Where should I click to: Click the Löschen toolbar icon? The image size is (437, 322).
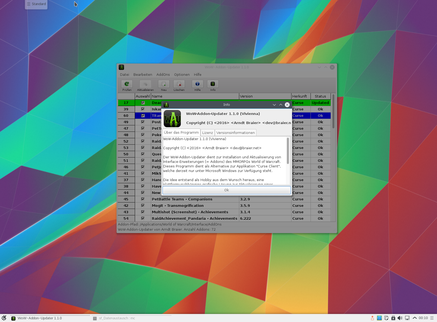click(x=179, y=84)
